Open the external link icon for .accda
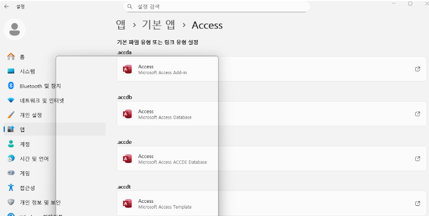 tap(418, 69)
